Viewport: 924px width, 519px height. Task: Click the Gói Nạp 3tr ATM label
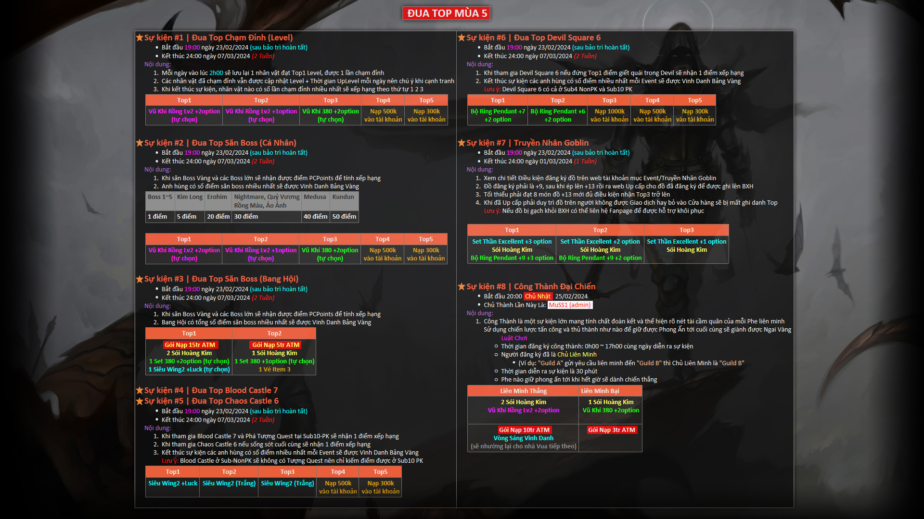[611, 430]
